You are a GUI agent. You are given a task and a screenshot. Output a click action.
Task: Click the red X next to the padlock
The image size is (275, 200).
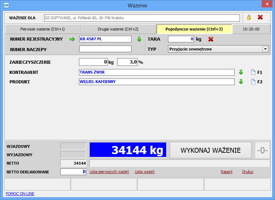point(260,18)
